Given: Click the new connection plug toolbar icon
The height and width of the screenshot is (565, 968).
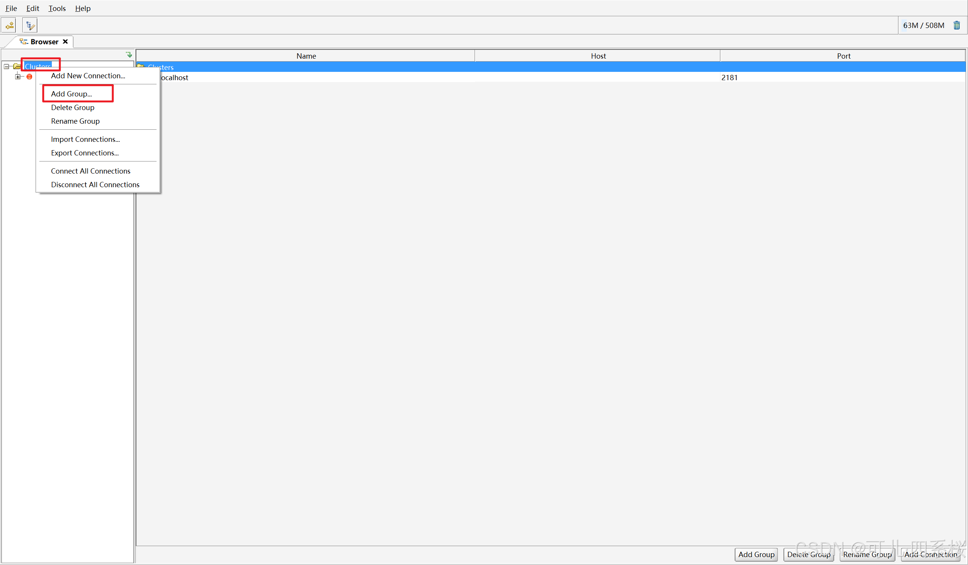Looking at the screenshot, I should pos(9,25).
